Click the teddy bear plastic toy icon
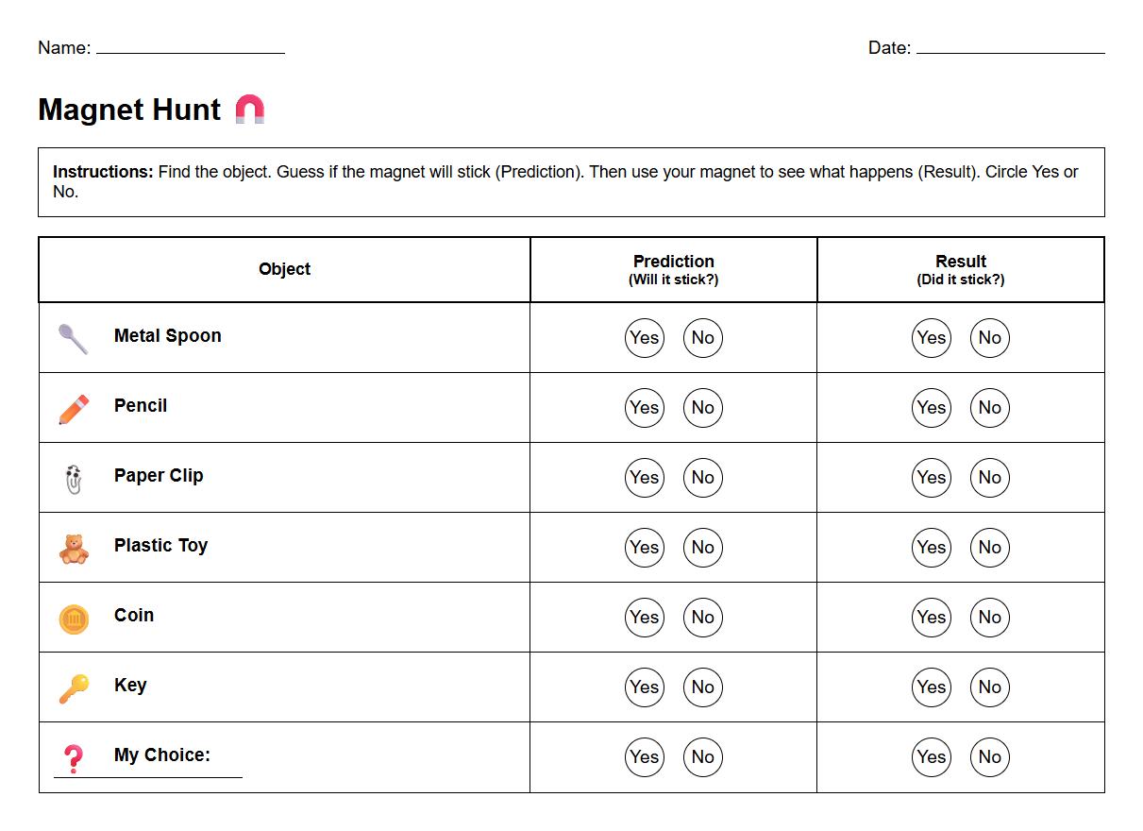Screen dimensions: 1143x831 coord(74,549)
